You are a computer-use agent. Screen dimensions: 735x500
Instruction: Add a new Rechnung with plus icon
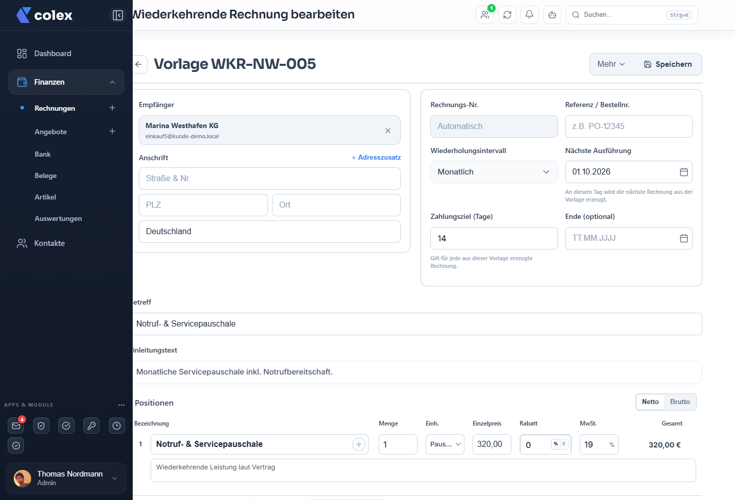click(x=112, y=108)
